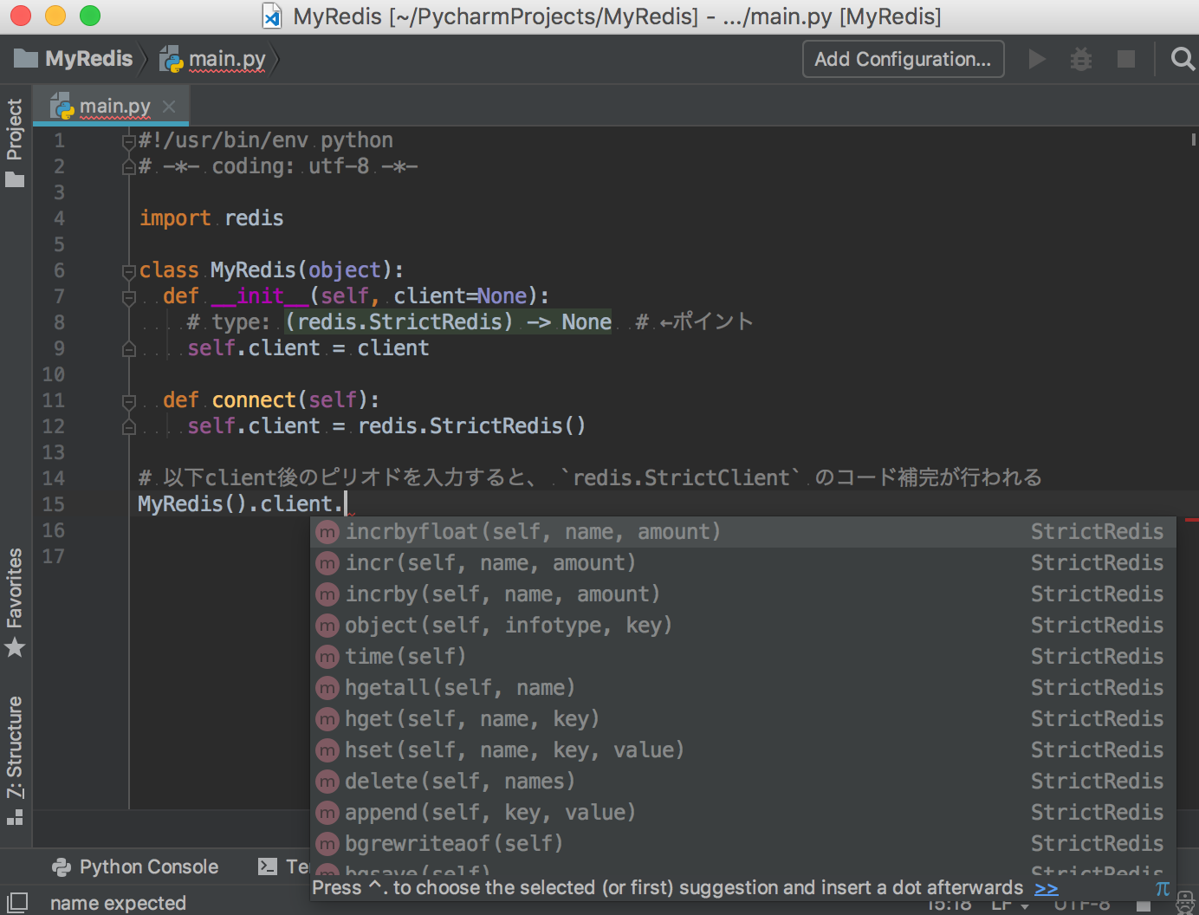Choose hset(self, name, key, value) suggestion

(742, 750)
